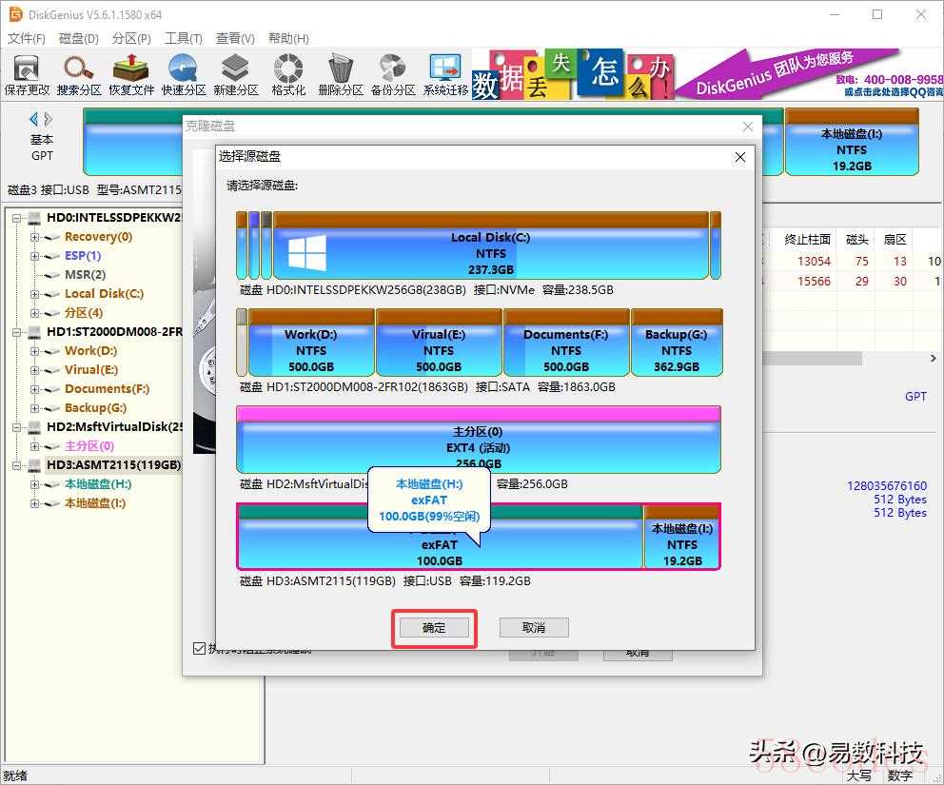Viewport: 944px width, 785px height.
Task: Click the GPT label in the details panel
Action: [915, 397]
